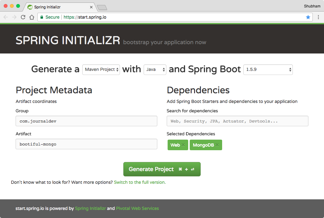Image resolution: width=324 pixels, height=218 pixels.
Task: Click the Pivotal Web Services footer link
Action: 137,208
